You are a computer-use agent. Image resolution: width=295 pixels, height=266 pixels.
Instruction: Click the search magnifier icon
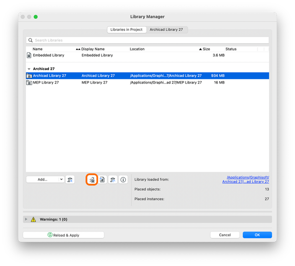30,40
